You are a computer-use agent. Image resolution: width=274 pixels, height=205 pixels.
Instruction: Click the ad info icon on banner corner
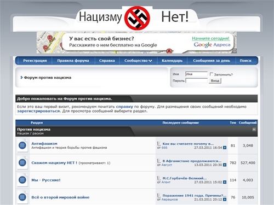(235, 51)
